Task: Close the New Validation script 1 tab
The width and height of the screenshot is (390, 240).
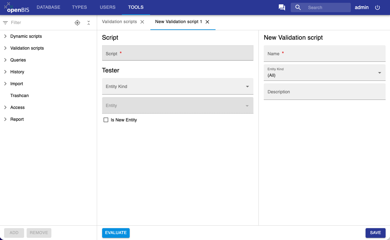Action: coord(207,22)
